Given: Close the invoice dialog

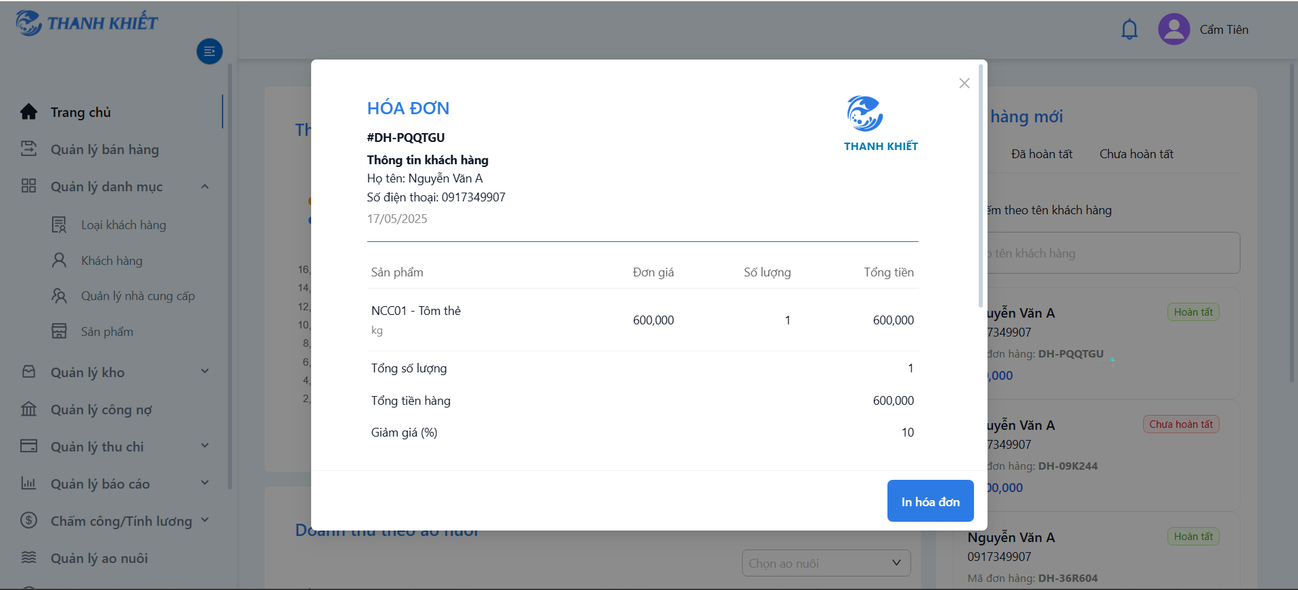Looking at the screenshot, I should point(965,83).
